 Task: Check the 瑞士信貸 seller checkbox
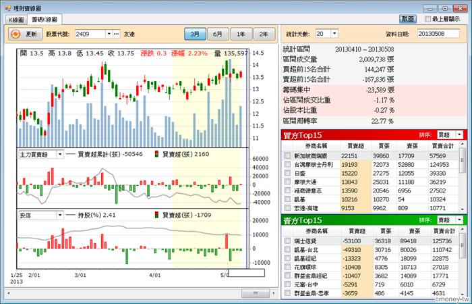pos(287,240)
